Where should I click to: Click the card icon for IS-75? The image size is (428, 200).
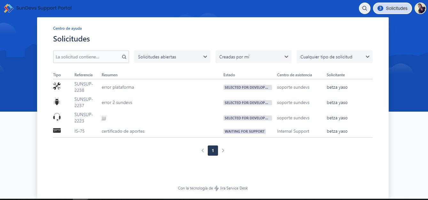coord(57,130)
